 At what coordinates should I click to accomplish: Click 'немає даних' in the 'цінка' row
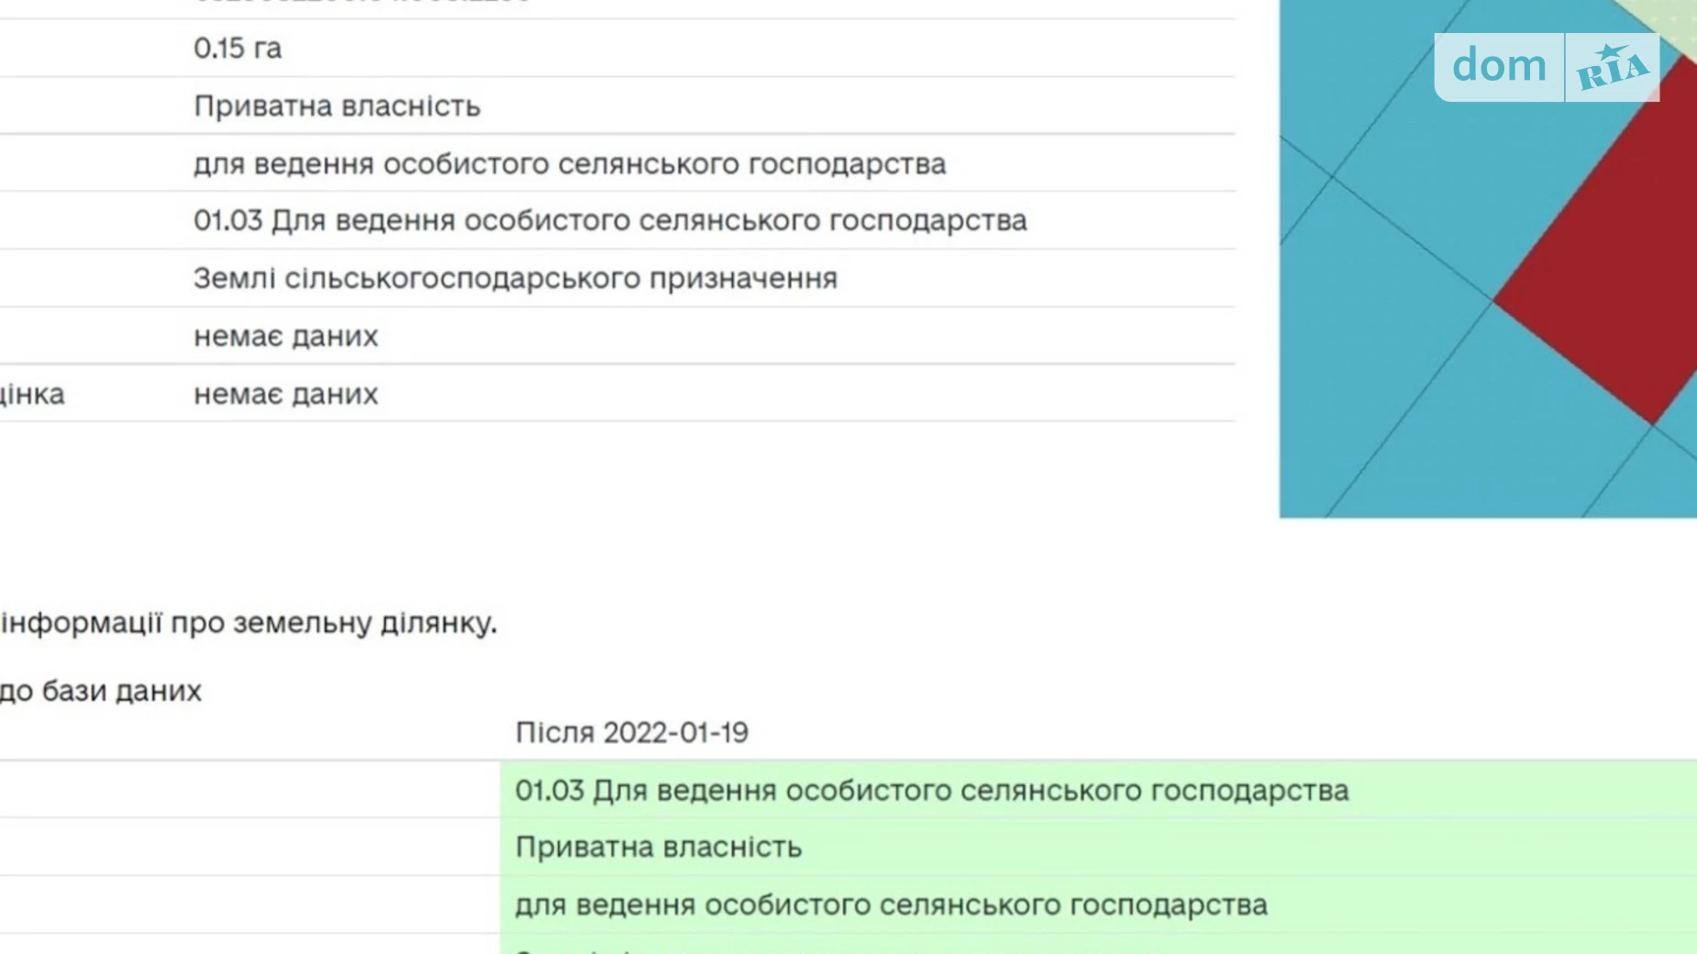click(x=285, y=394)
